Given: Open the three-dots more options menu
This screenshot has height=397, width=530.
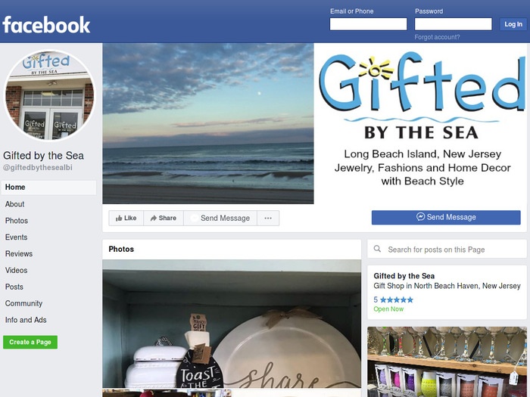Looking at the screenshot, I should [x=268, y=218].
